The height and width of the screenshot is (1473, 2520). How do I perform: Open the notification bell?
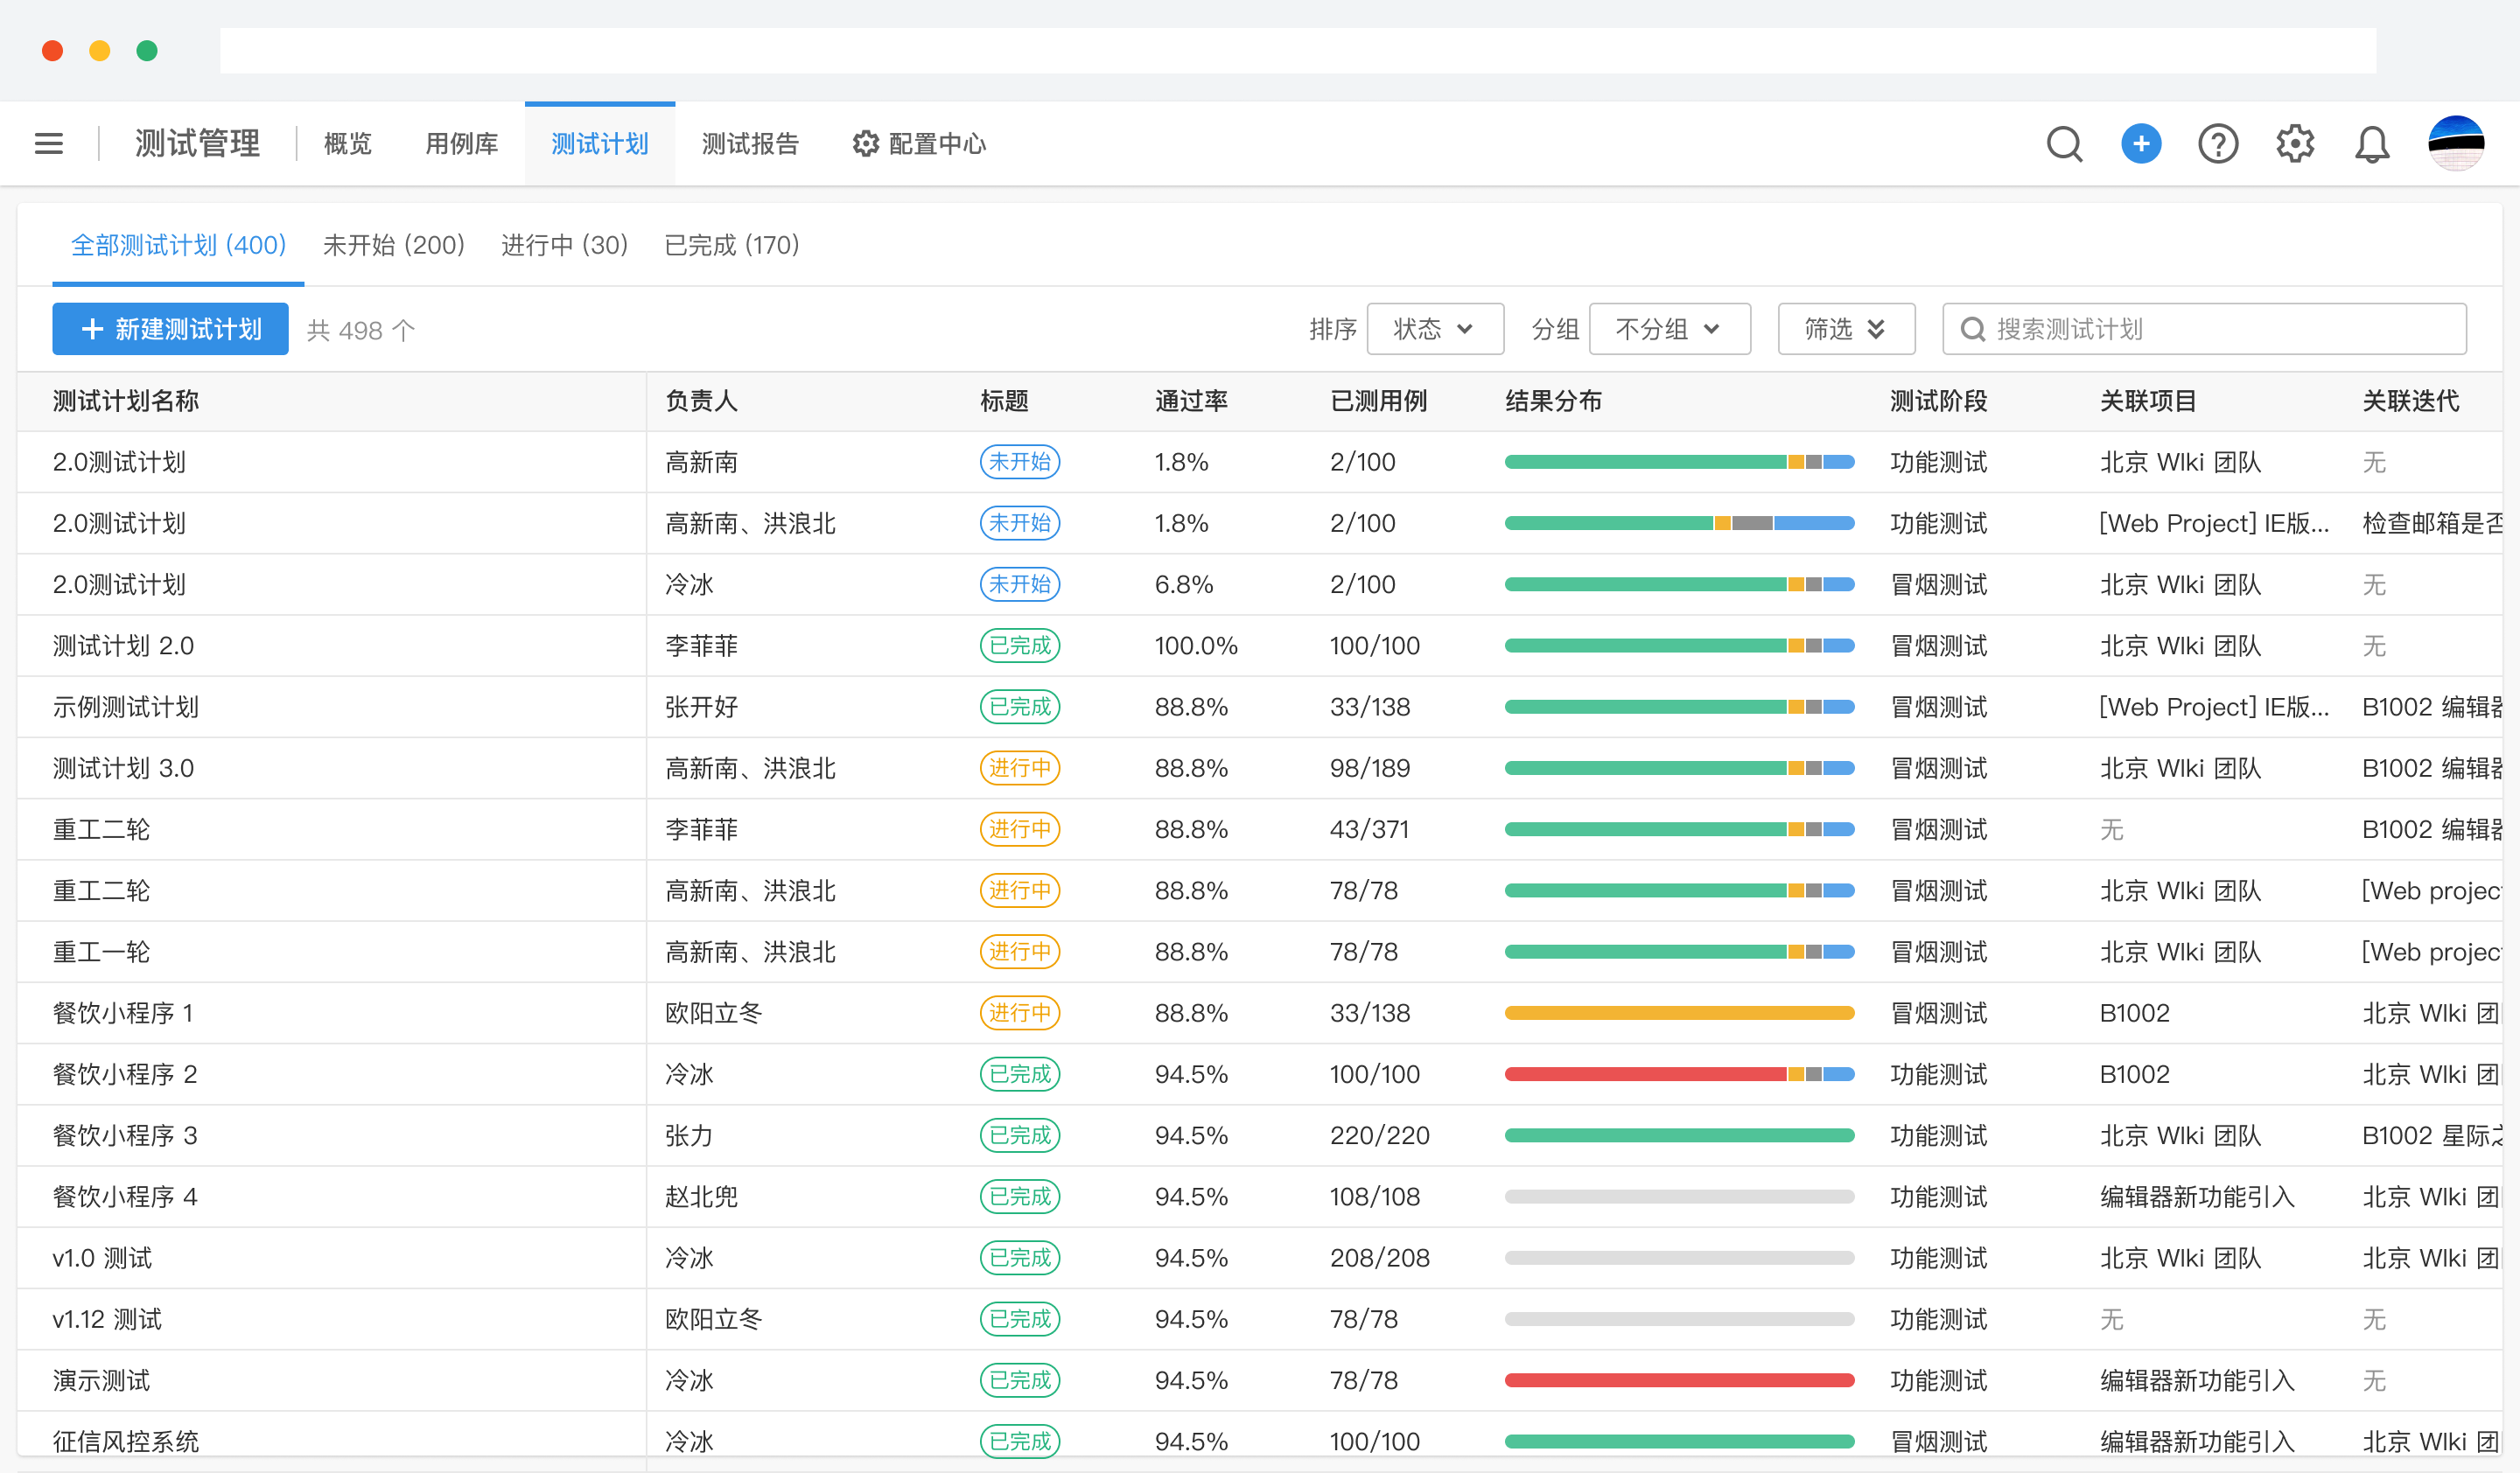[x=2373, y=144]
